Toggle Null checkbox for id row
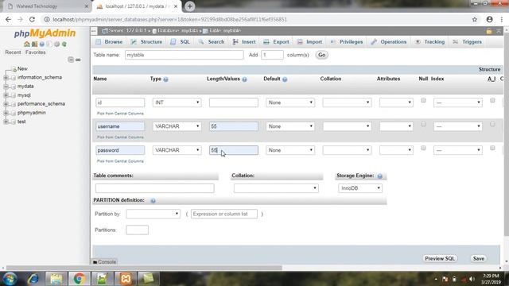The height and width of the screenshot is (286, 509). tap(423, 101)
